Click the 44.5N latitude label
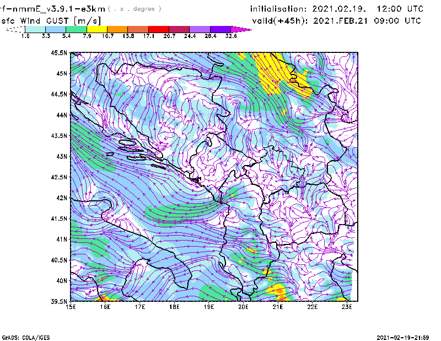Image resolution: width=441 pixels, height=341 pixels. (59, 94)
